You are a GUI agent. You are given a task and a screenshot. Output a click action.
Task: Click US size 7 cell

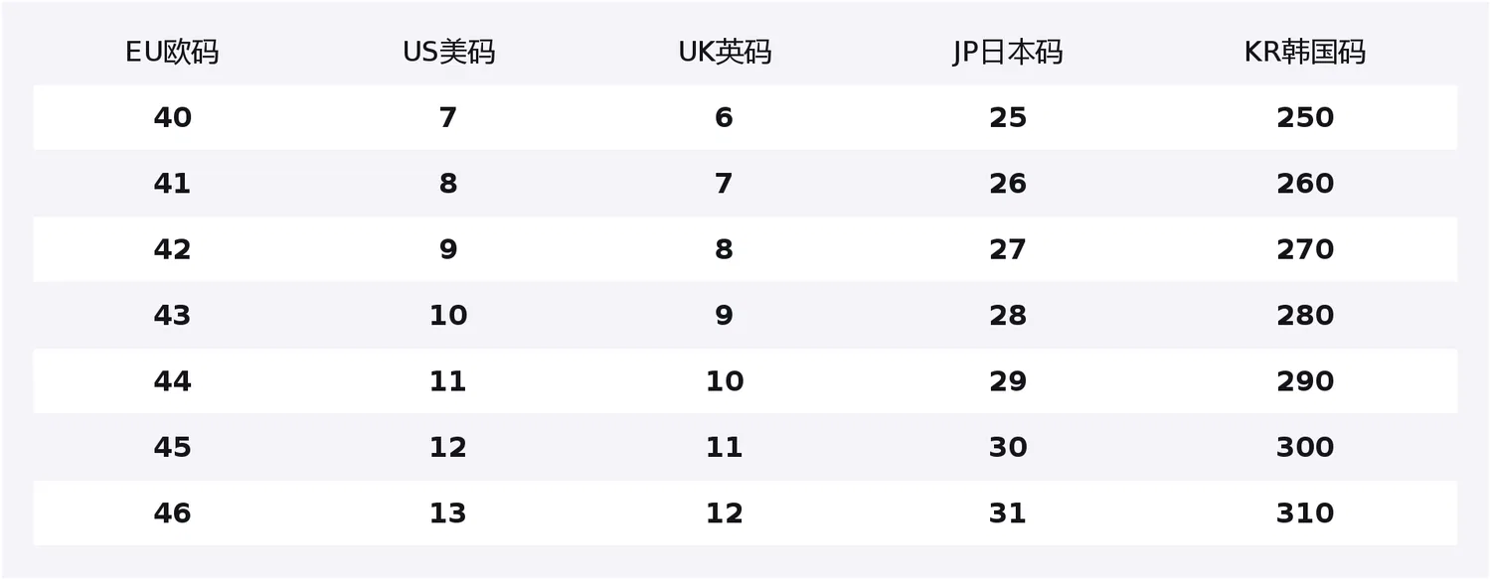pos(448,118)
